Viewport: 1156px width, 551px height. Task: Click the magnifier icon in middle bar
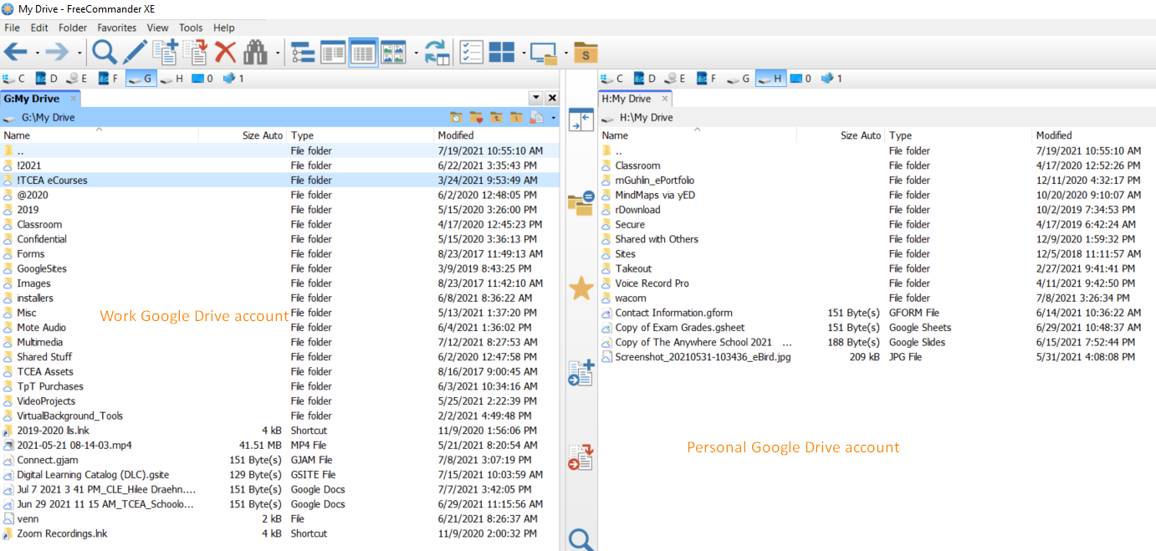click(x=581, y=539)
